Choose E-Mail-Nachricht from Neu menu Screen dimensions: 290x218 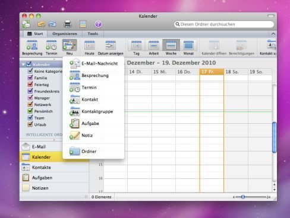click(93, 63)
